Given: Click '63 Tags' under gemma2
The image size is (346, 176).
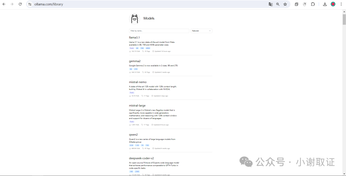Looking at the screenshot, I should pos(146,72).
